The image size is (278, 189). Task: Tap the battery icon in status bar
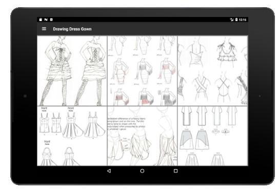[x=236, y=20]
